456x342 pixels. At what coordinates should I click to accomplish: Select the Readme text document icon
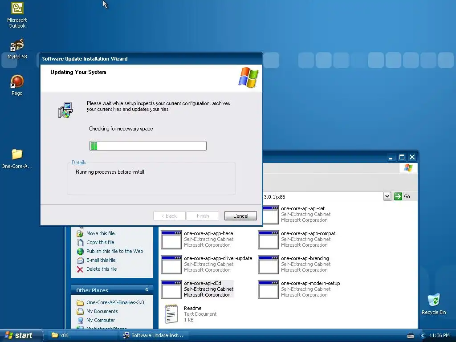171,314
